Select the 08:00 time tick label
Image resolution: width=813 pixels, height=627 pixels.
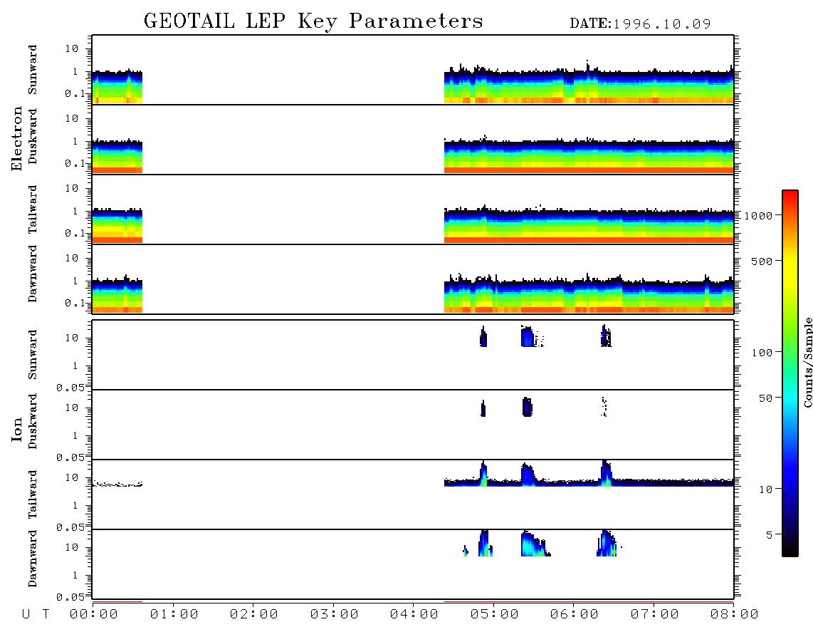pos(734,615)
